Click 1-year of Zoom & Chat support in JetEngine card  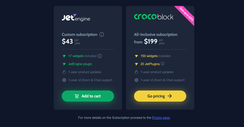coord(90,80)
